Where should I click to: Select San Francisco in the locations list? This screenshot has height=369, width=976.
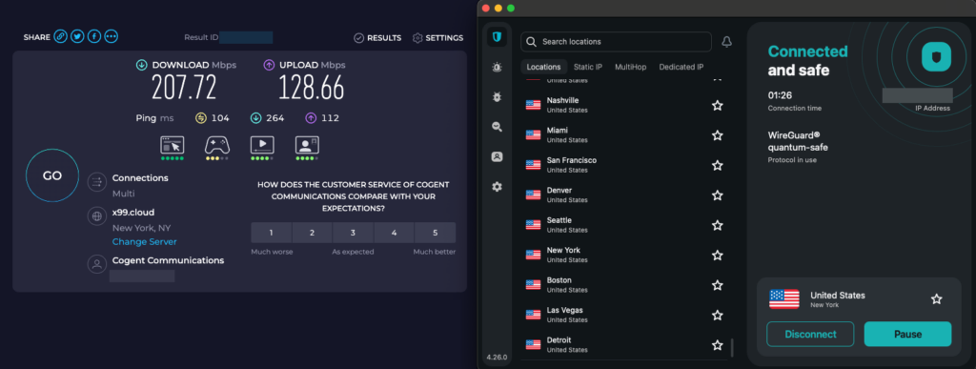[x=623, y=165]
